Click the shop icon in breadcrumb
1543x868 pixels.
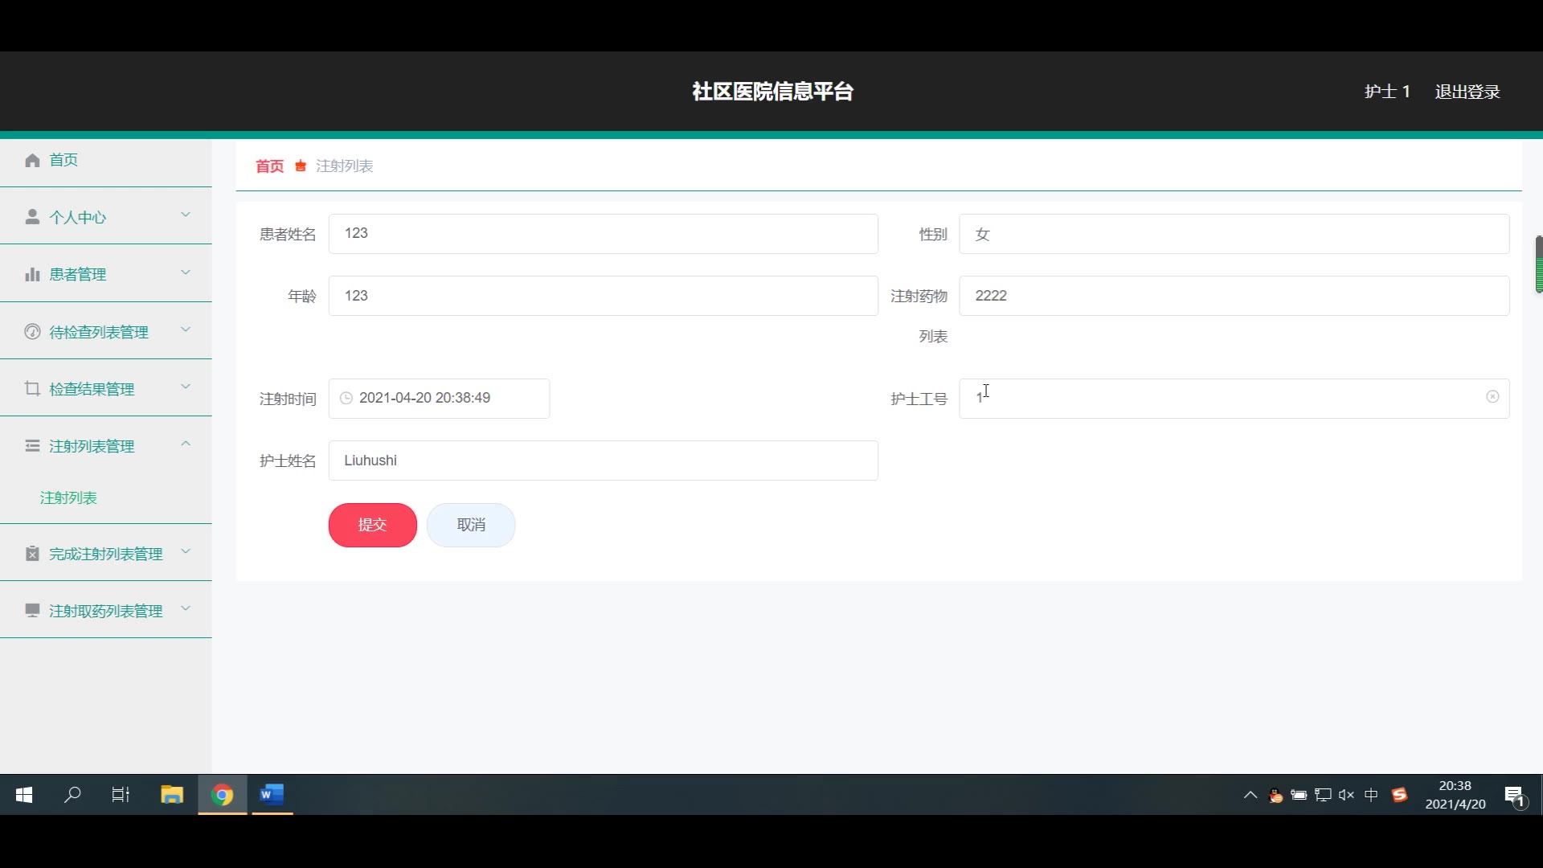coord(301,166)
